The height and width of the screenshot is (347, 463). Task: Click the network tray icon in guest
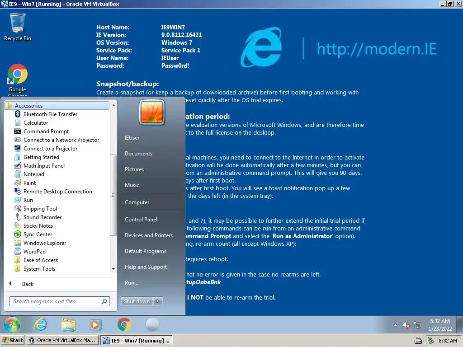(417, 325)
